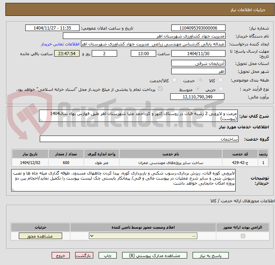Toggle the الزامی بودن ارائه مجوز checkbox

(243, 236)
